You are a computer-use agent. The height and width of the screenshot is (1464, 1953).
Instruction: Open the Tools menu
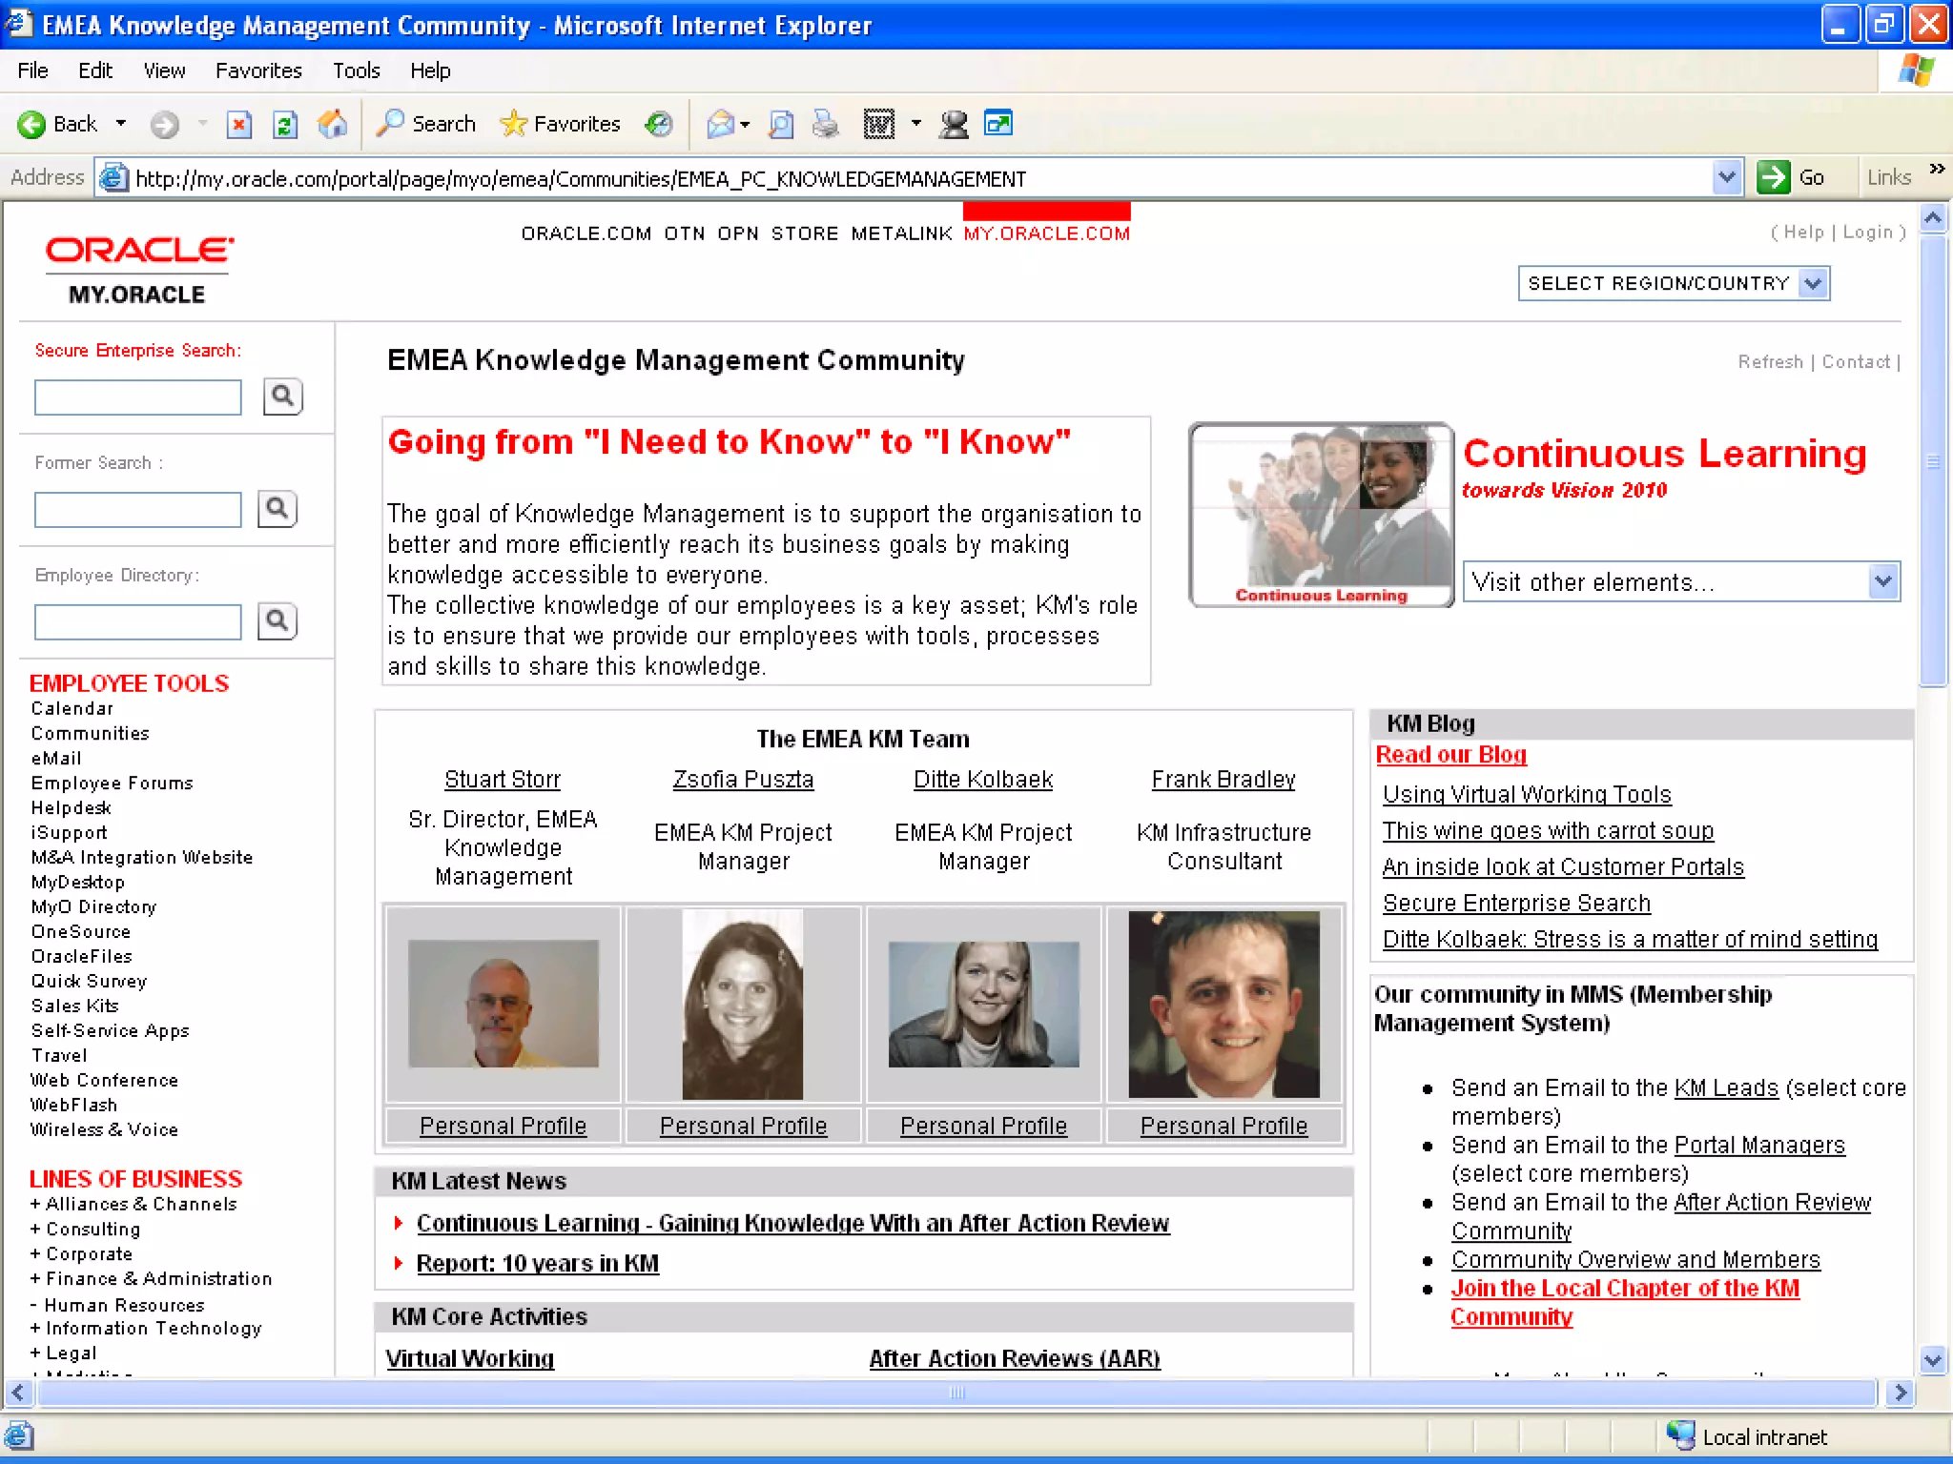[x=356, y=71]
